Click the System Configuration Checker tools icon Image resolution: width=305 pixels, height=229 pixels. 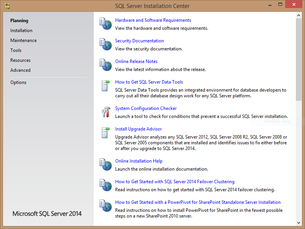105,112
